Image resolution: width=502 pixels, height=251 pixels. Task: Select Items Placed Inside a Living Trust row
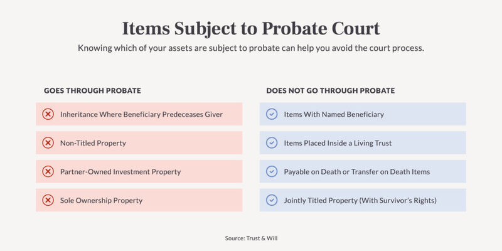tap(363, 143)
